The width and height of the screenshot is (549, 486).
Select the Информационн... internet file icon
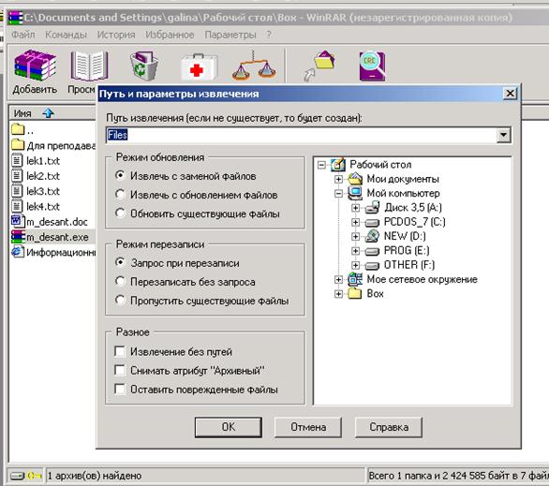click(18, 252)
